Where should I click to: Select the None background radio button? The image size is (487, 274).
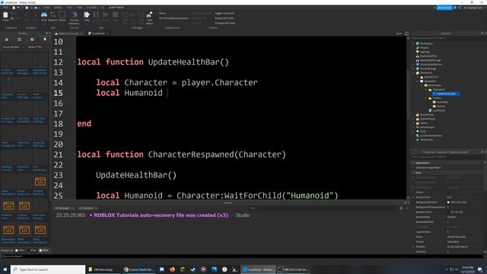pyautogui.click(x=40, y=250)
